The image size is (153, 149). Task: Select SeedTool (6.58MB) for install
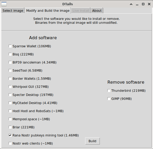click(x=10, y=70)
